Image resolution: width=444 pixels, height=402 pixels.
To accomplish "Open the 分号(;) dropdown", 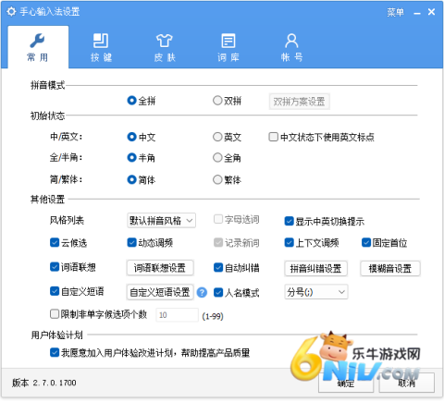I will [316, 292].
